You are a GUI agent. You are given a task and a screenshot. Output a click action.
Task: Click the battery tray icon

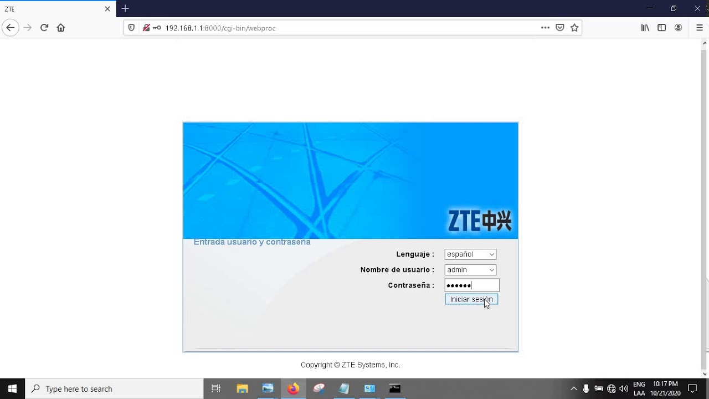click(x=599, y=388)
